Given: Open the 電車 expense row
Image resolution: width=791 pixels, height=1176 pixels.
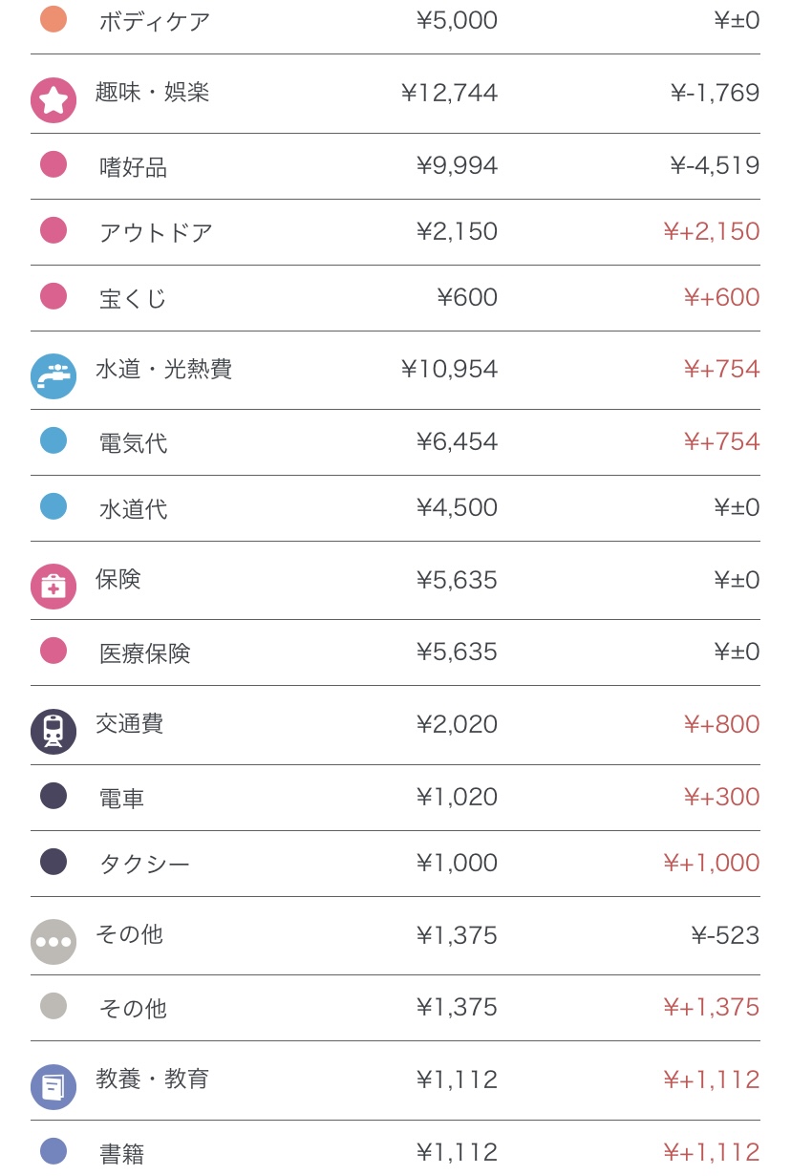Looking at the screenshot, I should pyautogui.click(x=121, y=798).
